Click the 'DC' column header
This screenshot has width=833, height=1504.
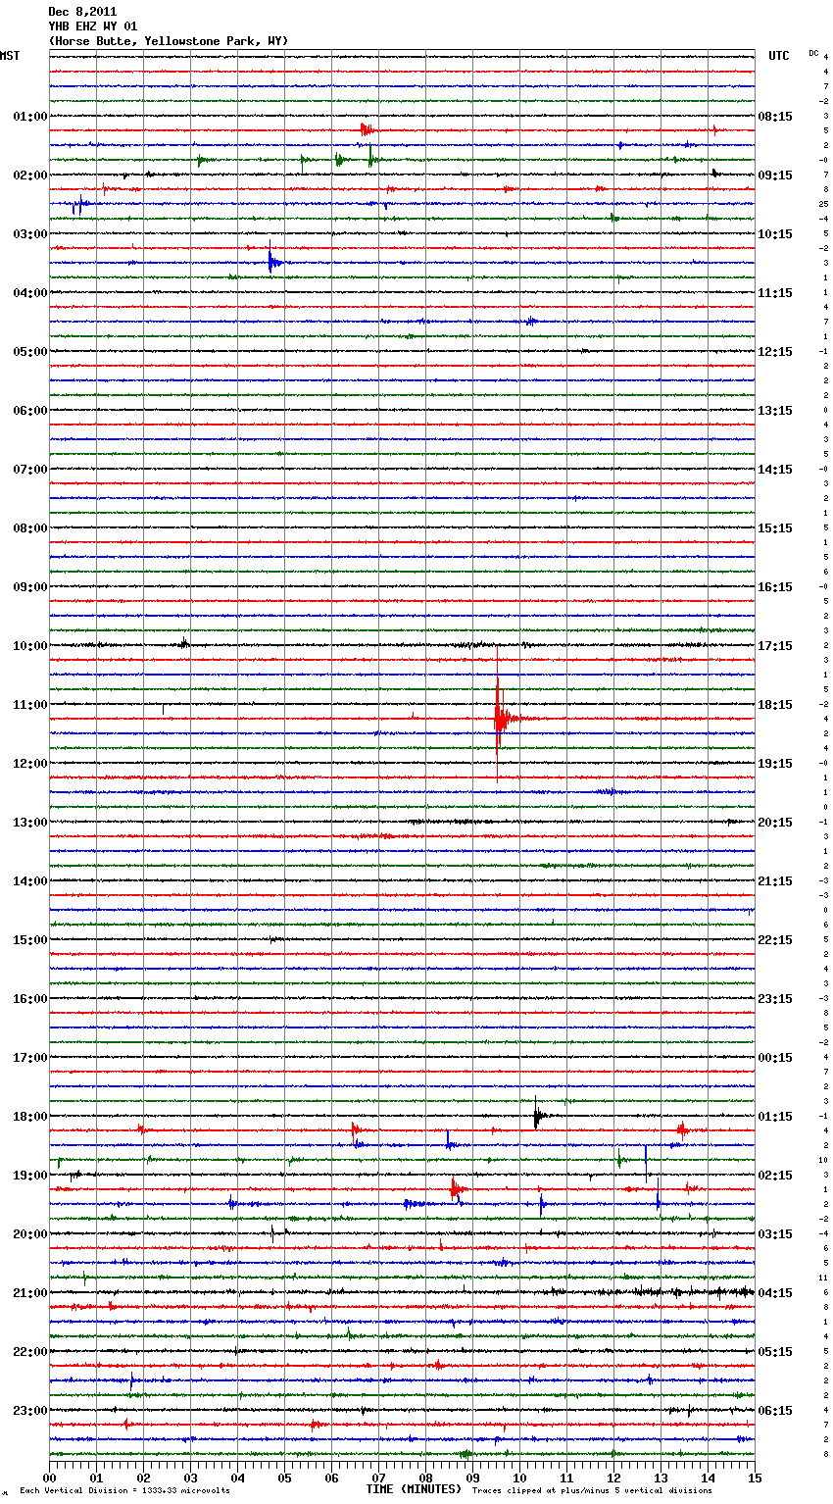pos(813,53)
